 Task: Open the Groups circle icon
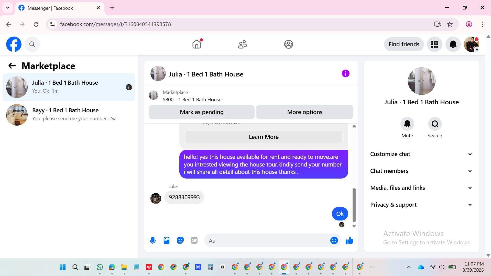(x=288, y=44)
